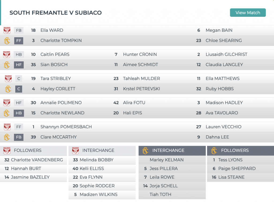
Task: Click the Subiaco logo in the dark Followers header
Action: 214,151
